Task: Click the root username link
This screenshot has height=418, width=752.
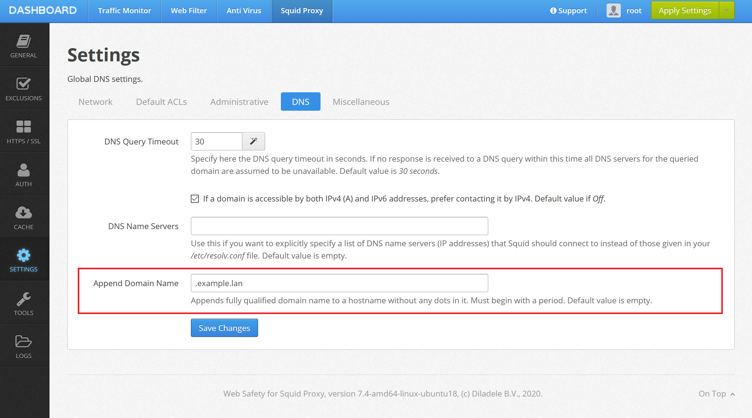Action: pyautogui.click(x=634, y=11)
